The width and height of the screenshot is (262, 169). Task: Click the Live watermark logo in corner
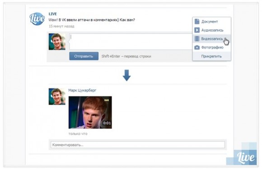coord(246,157)
